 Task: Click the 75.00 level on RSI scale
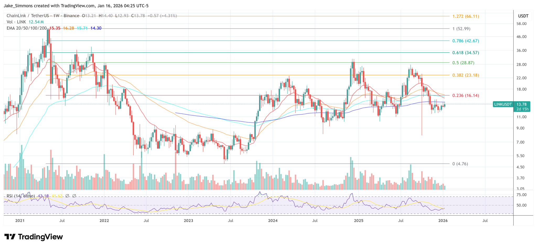pyautogui.click(x=521, y=195)
